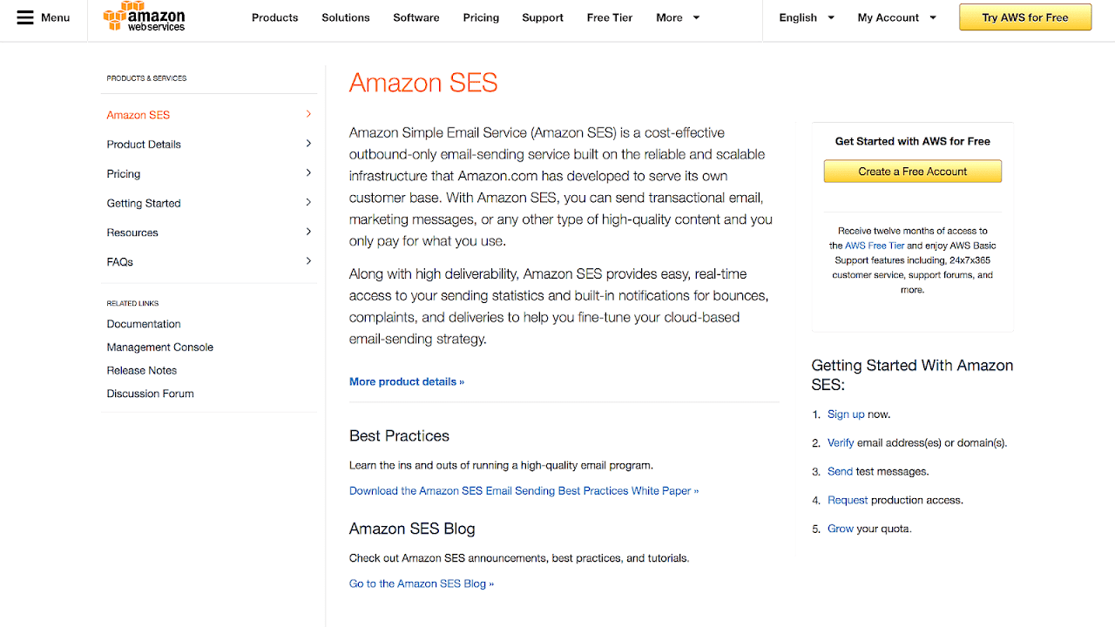The width and height of the screenshot is (1115, 627).
Task: Open the More product details link
Action: 407,381
